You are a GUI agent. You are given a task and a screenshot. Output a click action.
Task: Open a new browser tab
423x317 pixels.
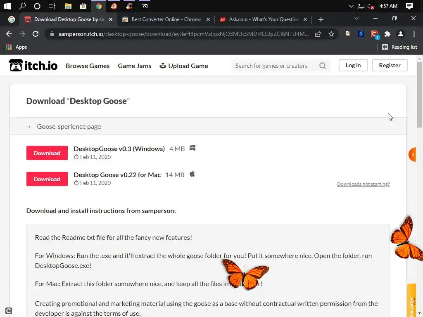pyautogui.click(x=321, y=19)
